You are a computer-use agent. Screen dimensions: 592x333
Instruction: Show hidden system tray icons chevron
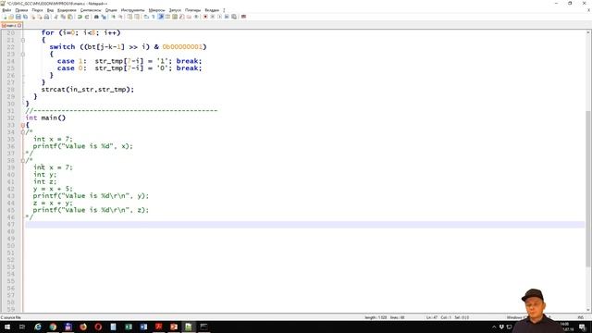click(x=494, y=327)
